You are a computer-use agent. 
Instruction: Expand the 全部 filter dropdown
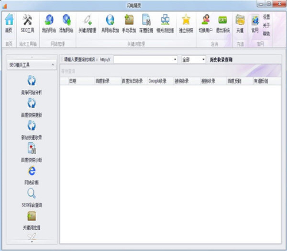[203, 60]
